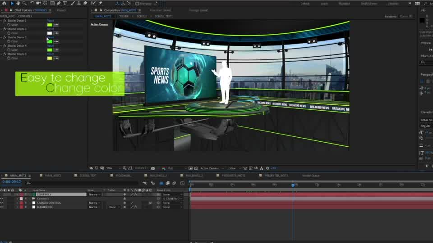Screen dimensions: 433x243
Task: Open the VIDEOWALL timeline tab
Action: click(123, 175)
